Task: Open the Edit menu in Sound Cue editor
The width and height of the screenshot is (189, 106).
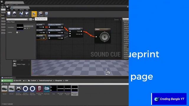Action: click(x=12, y=10)
